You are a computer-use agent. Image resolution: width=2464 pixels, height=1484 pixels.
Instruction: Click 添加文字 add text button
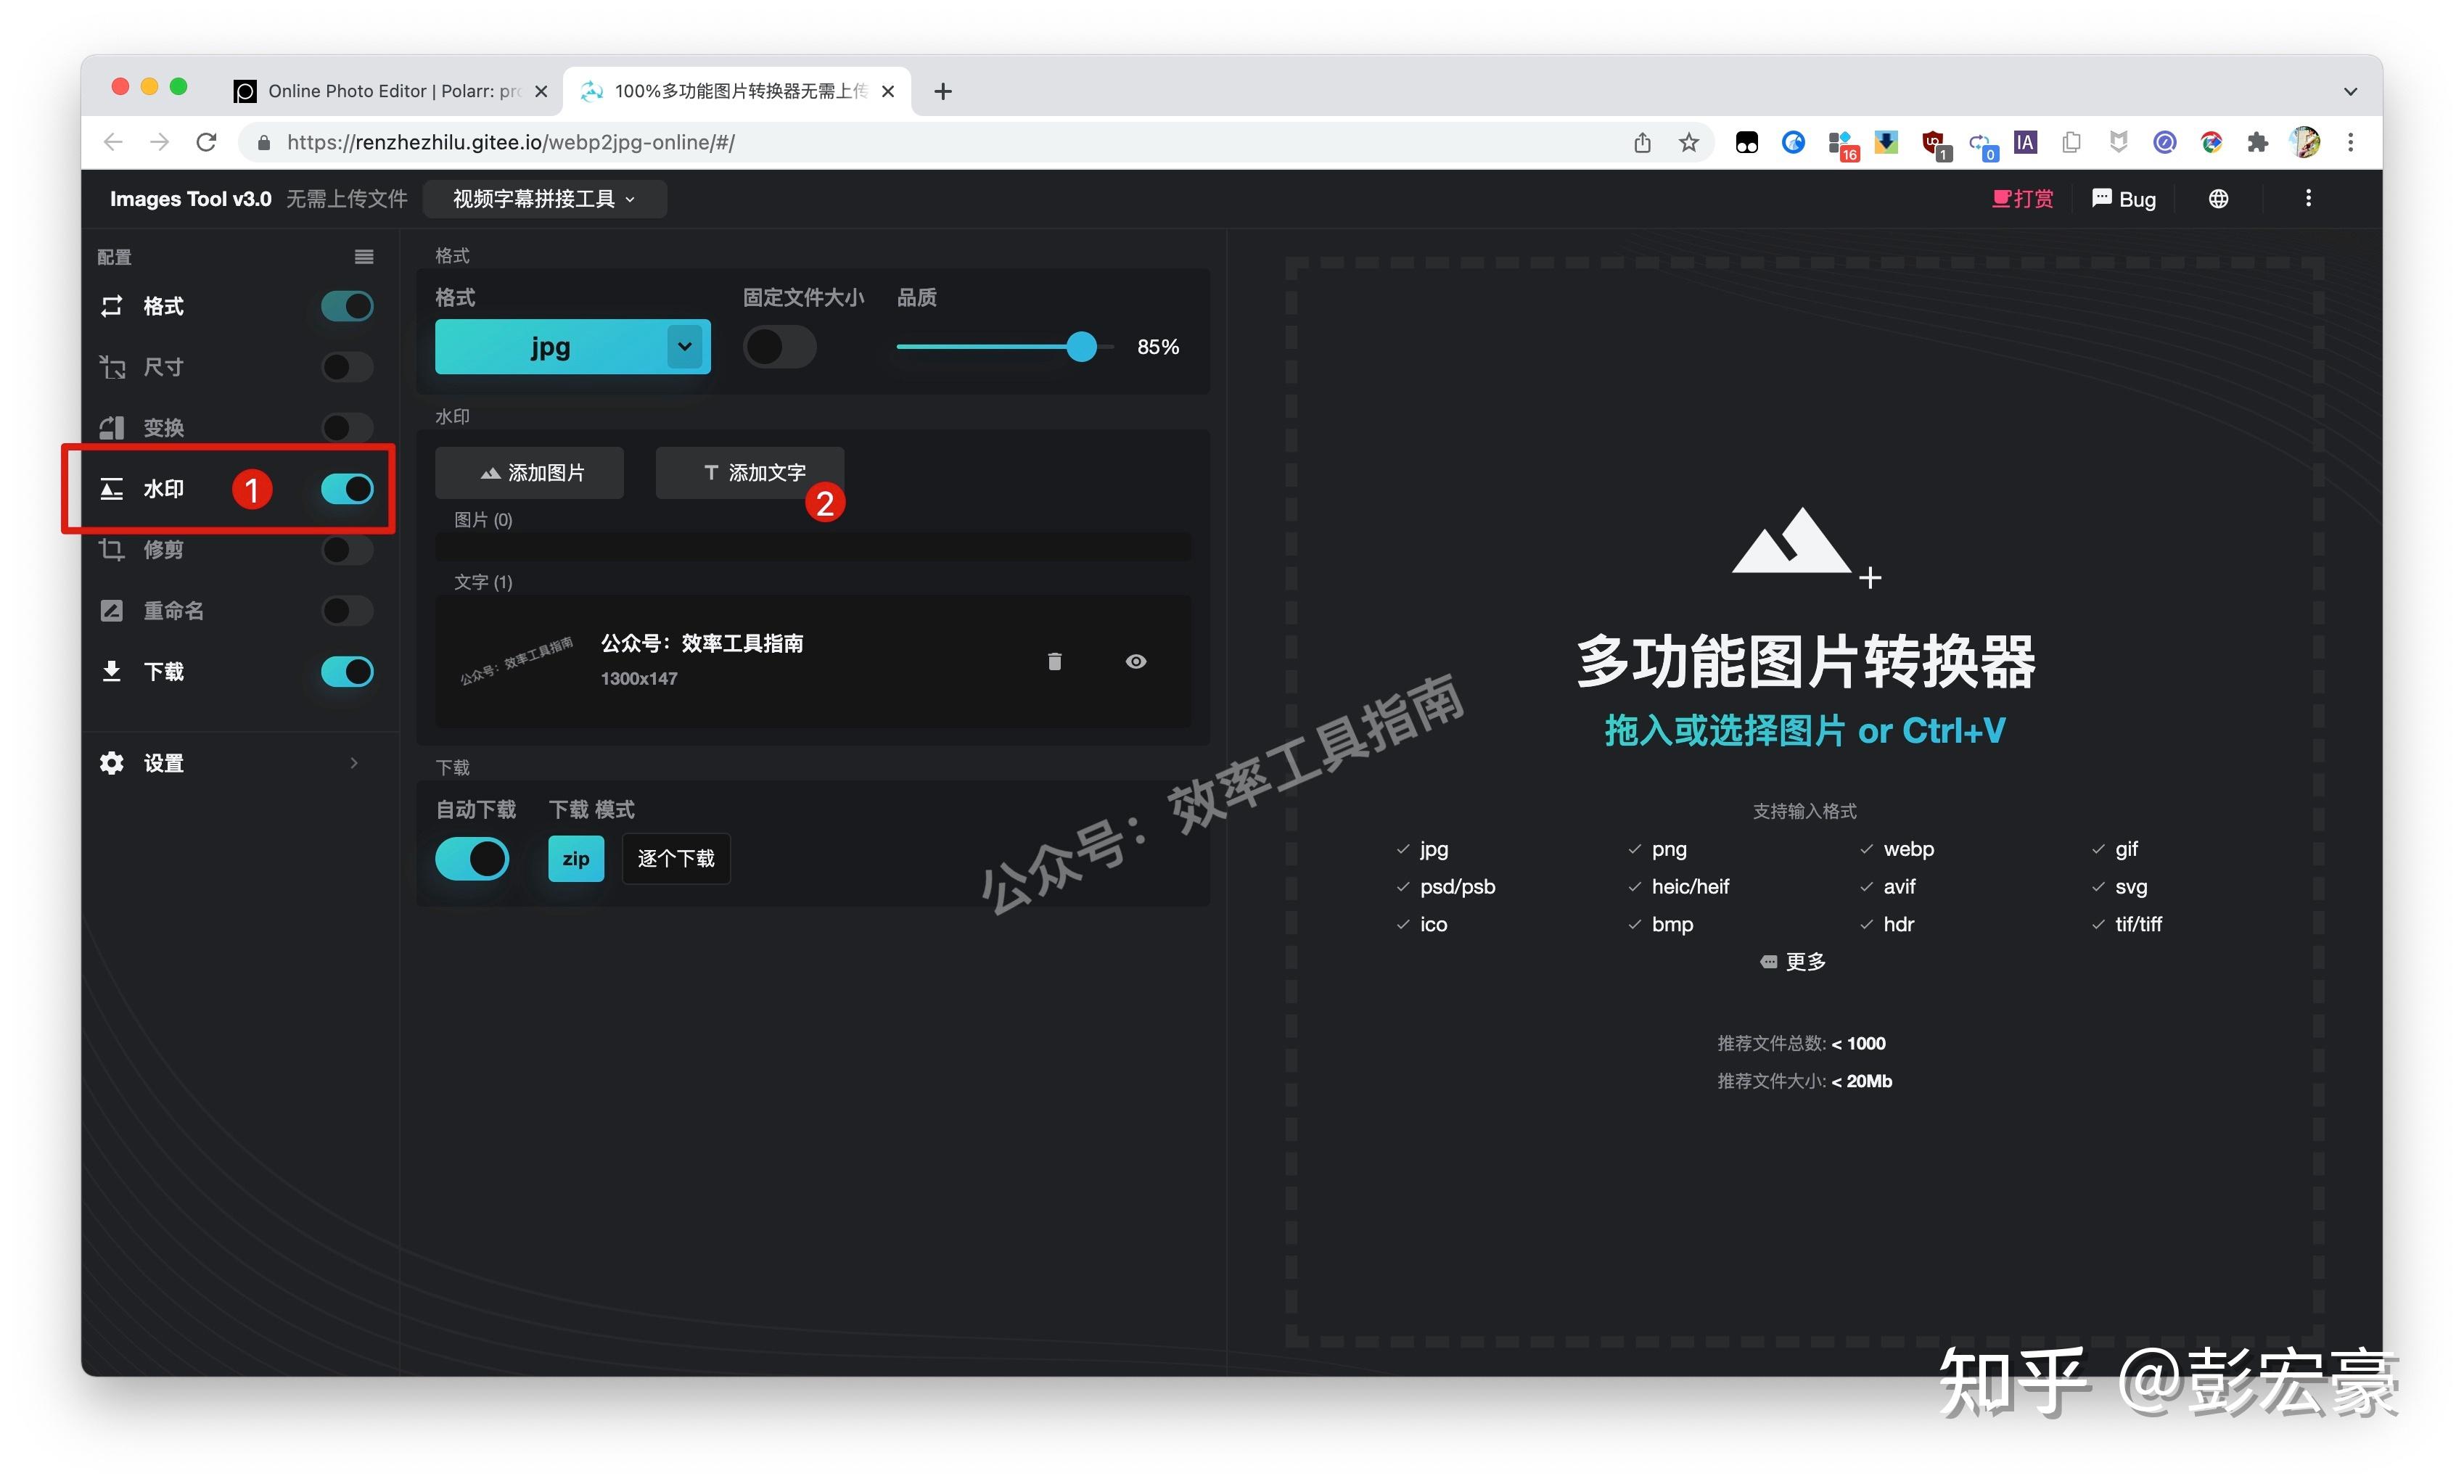click(750, 473)
